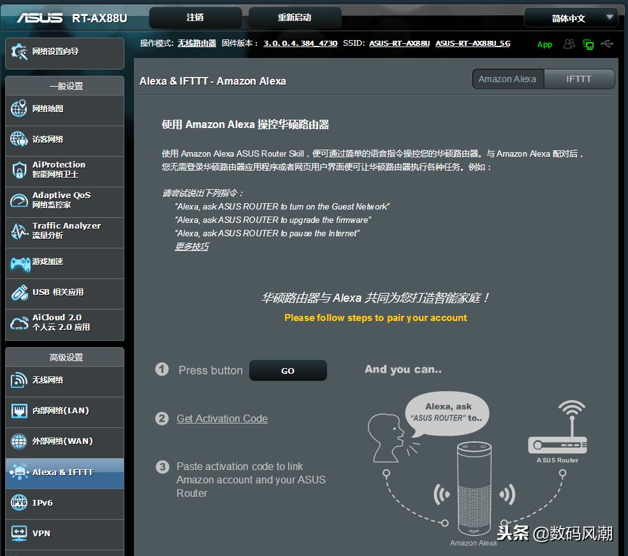Image resolution: width=628 pixels, height=556 pixels.
Task: Switch to the Amazon Alexa tab
Action: (x=508, y=79)
